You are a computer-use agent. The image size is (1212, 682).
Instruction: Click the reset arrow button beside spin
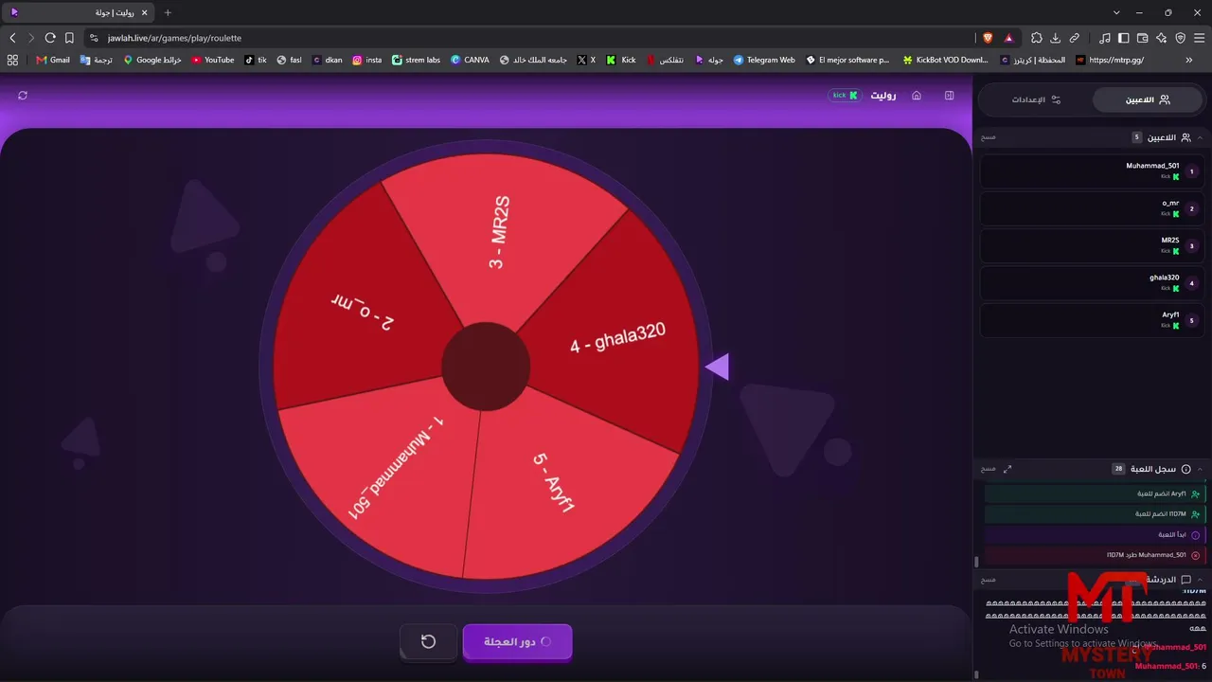(x=428, y=641)
